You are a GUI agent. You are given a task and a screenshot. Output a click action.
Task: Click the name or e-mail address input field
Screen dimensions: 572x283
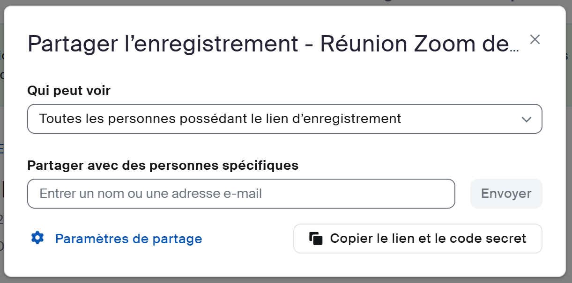pos(241,194)
